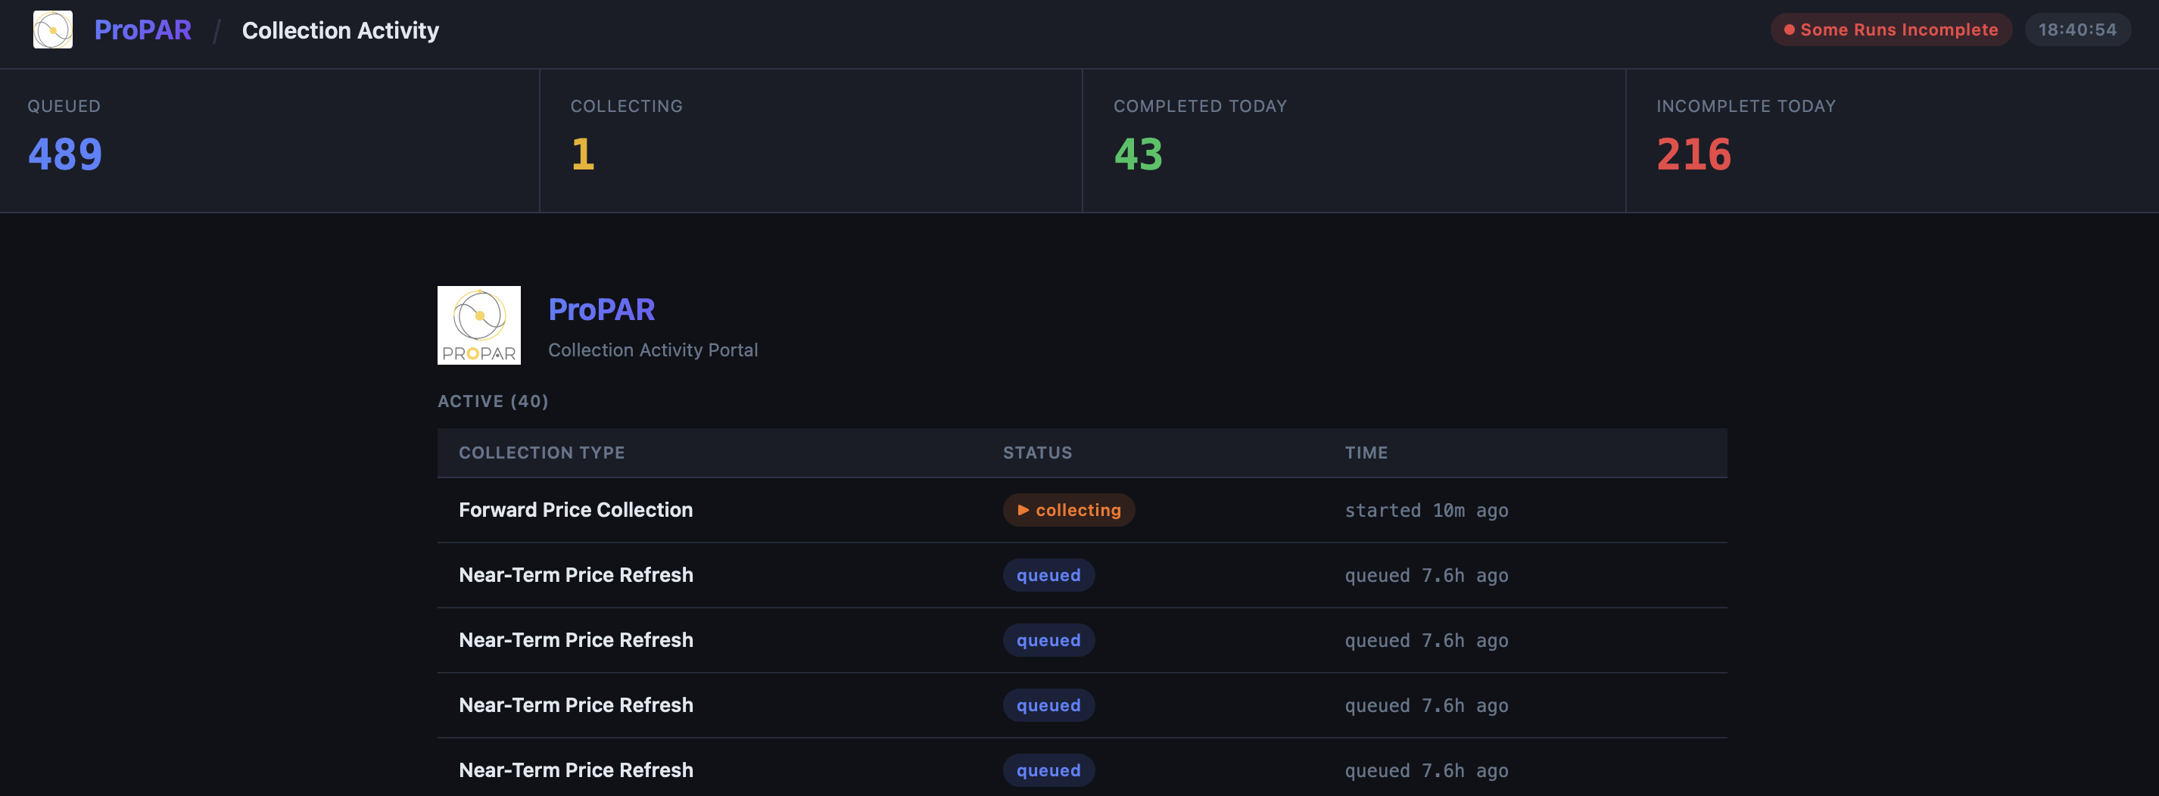This screenshot has width=2159, height=796.
Task: Click the green 43 completed today counter
Action: [1137, 154]
